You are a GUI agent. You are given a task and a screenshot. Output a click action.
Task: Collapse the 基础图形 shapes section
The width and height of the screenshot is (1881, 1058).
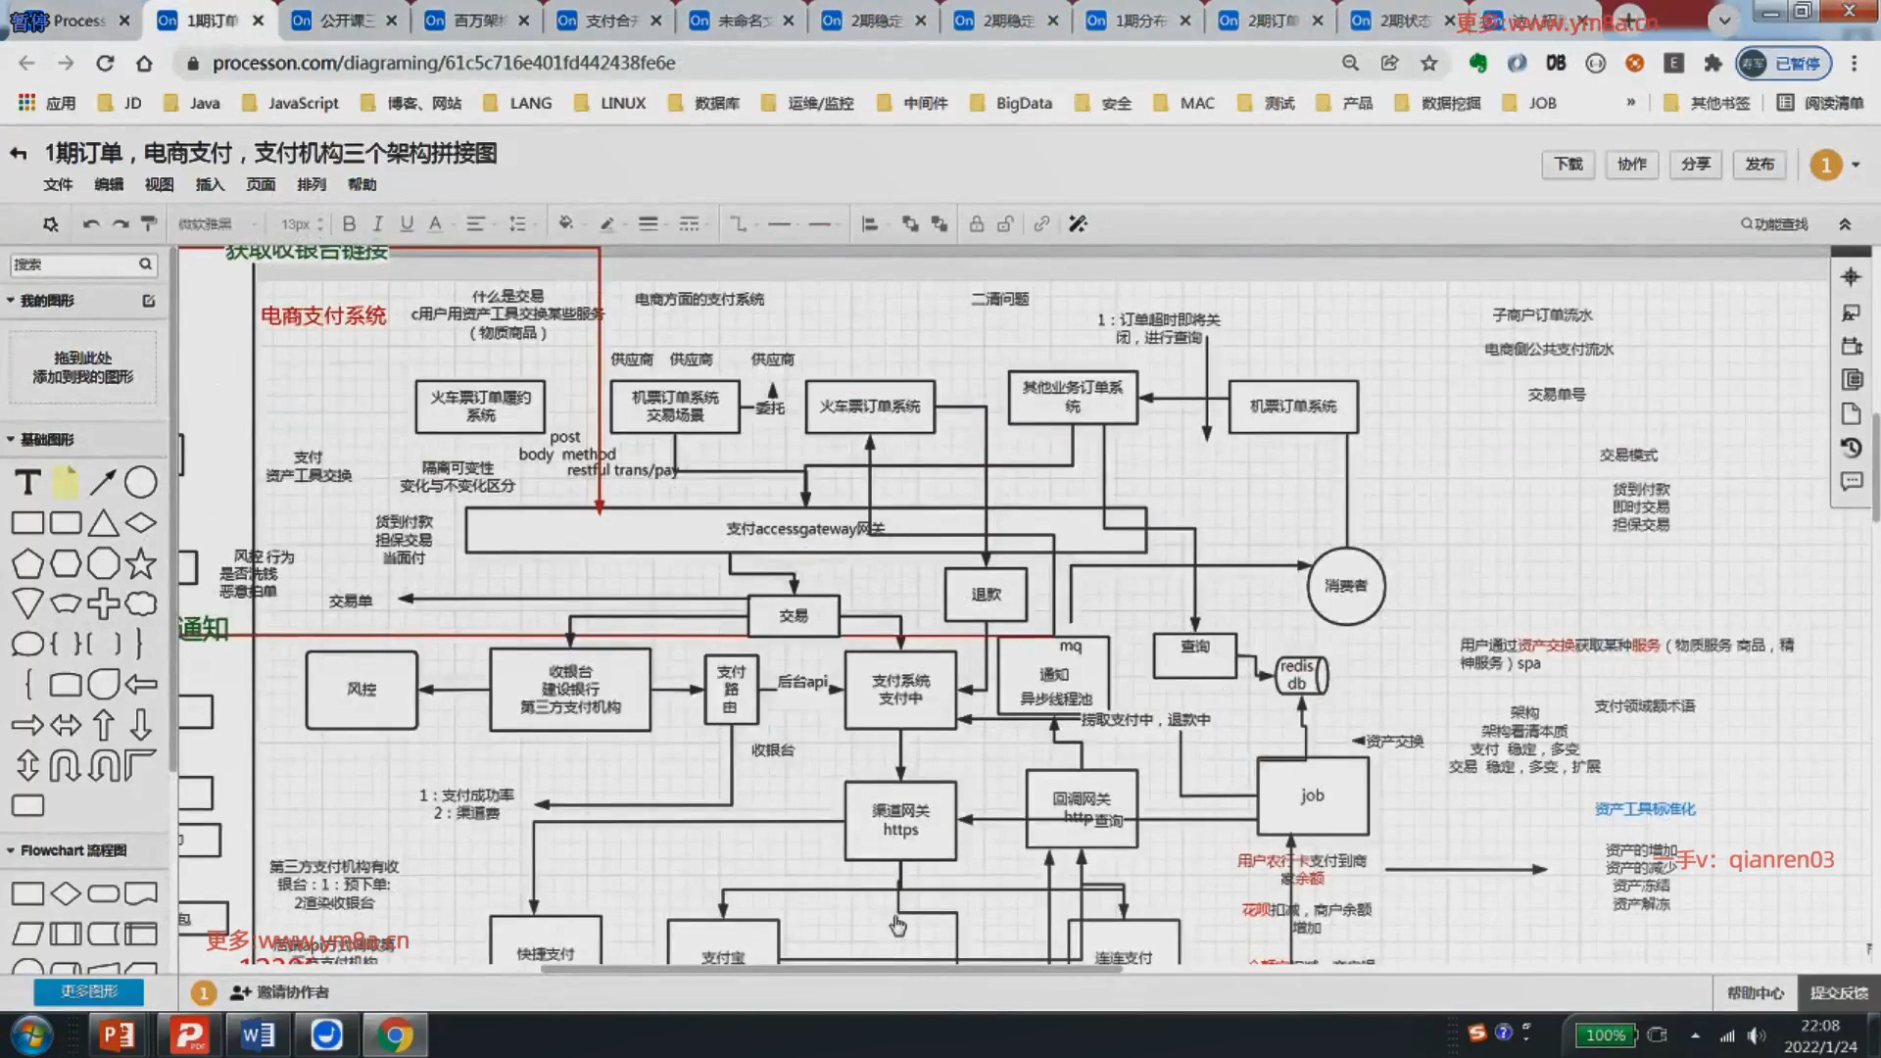point(47,439)
